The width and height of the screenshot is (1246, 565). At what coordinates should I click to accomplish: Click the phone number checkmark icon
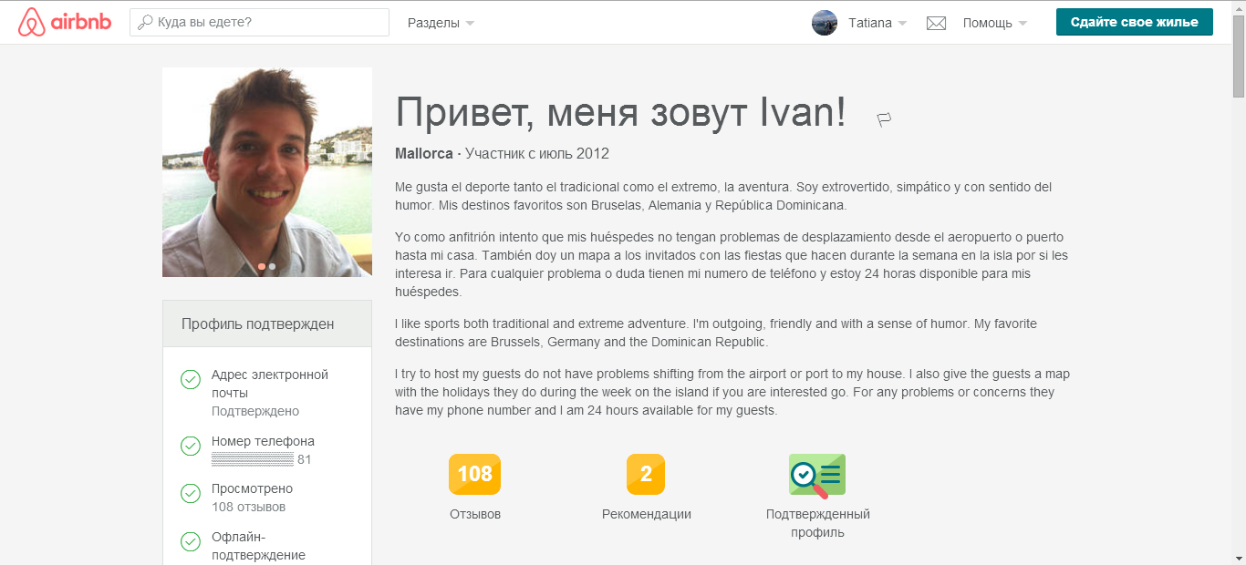(x=191, y=446)
